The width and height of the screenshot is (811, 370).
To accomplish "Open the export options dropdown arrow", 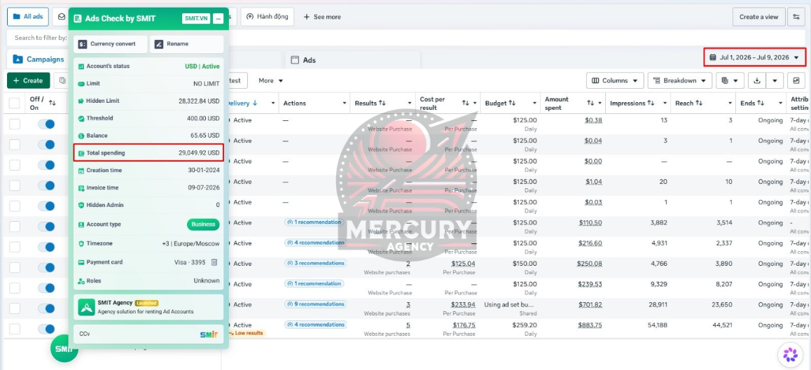I will coord(775,80).
